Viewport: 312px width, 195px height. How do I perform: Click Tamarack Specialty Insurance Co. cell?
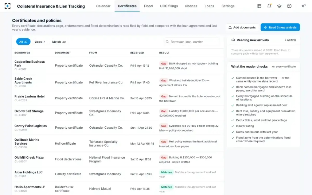point(103,144)
